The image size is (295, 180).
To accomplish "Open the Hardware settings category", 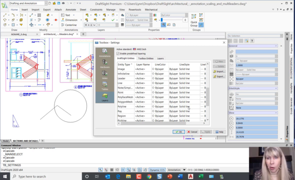I will point(105,64).
